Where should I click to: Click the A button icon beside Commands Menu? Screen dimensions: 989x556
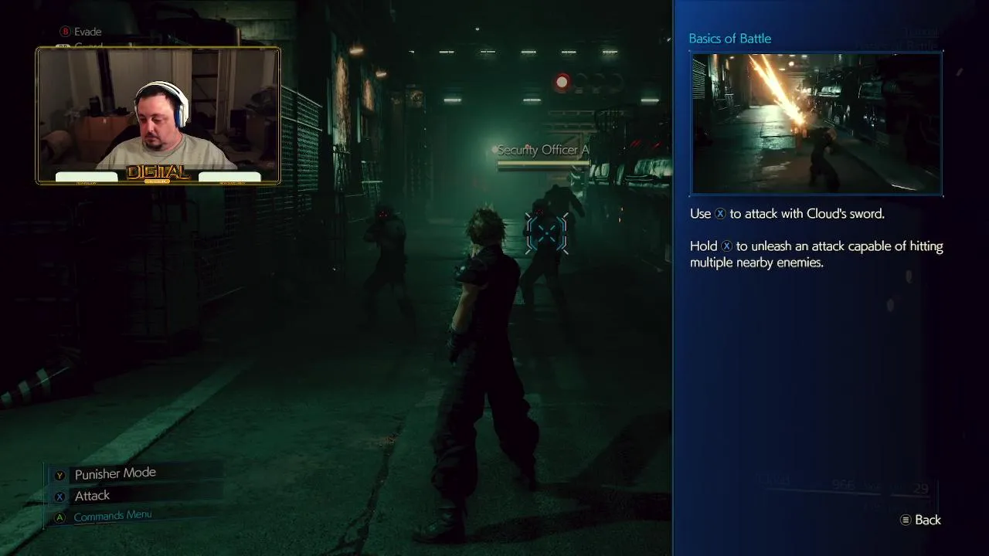pyautogui.click(x=59, y=518)
